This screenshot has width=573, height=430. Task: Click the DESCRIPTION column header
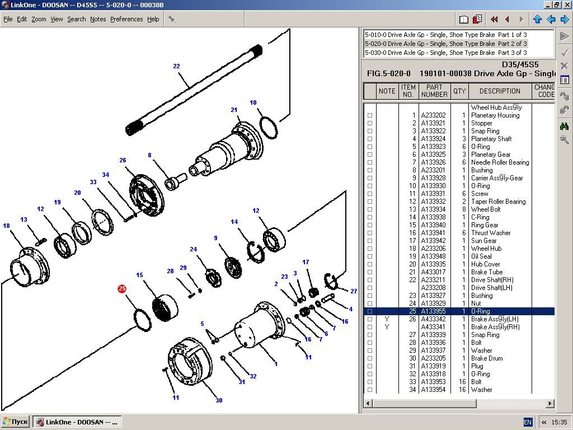point(500,91)
